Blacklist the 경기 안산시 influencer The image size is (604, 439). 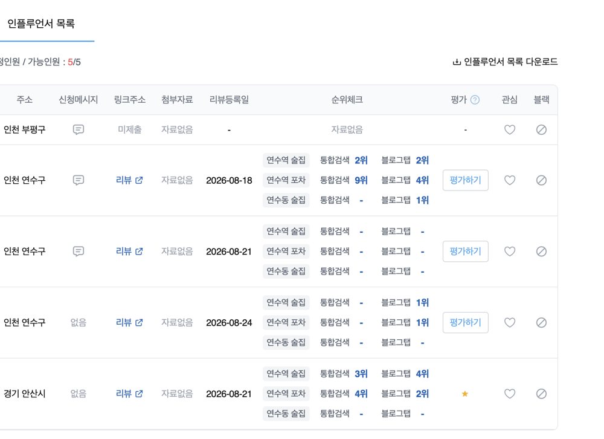(x=541, y=394)
